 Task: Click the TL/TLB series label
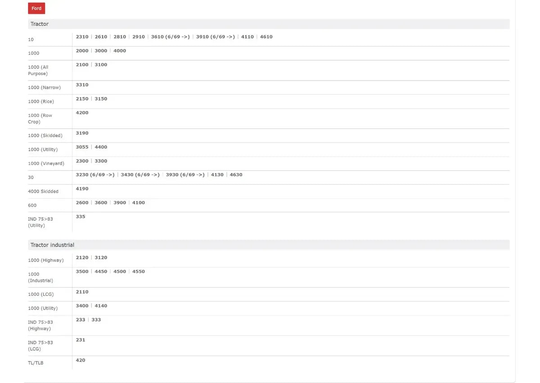[36, 363]
